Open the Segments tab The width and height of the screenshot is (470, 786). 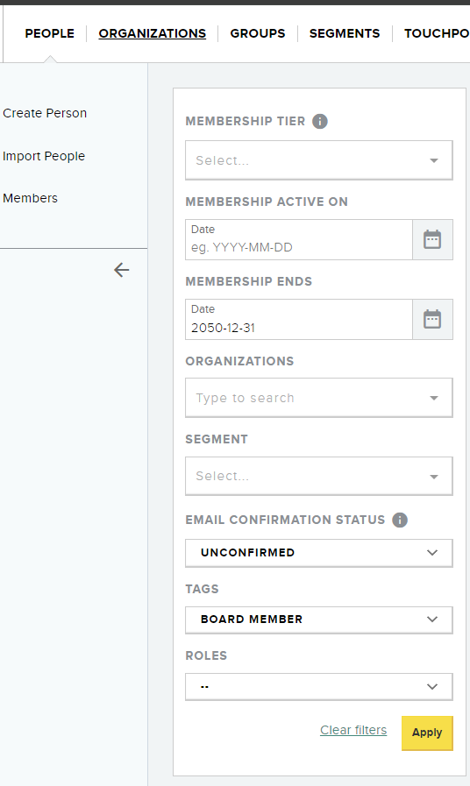[345, 33]
